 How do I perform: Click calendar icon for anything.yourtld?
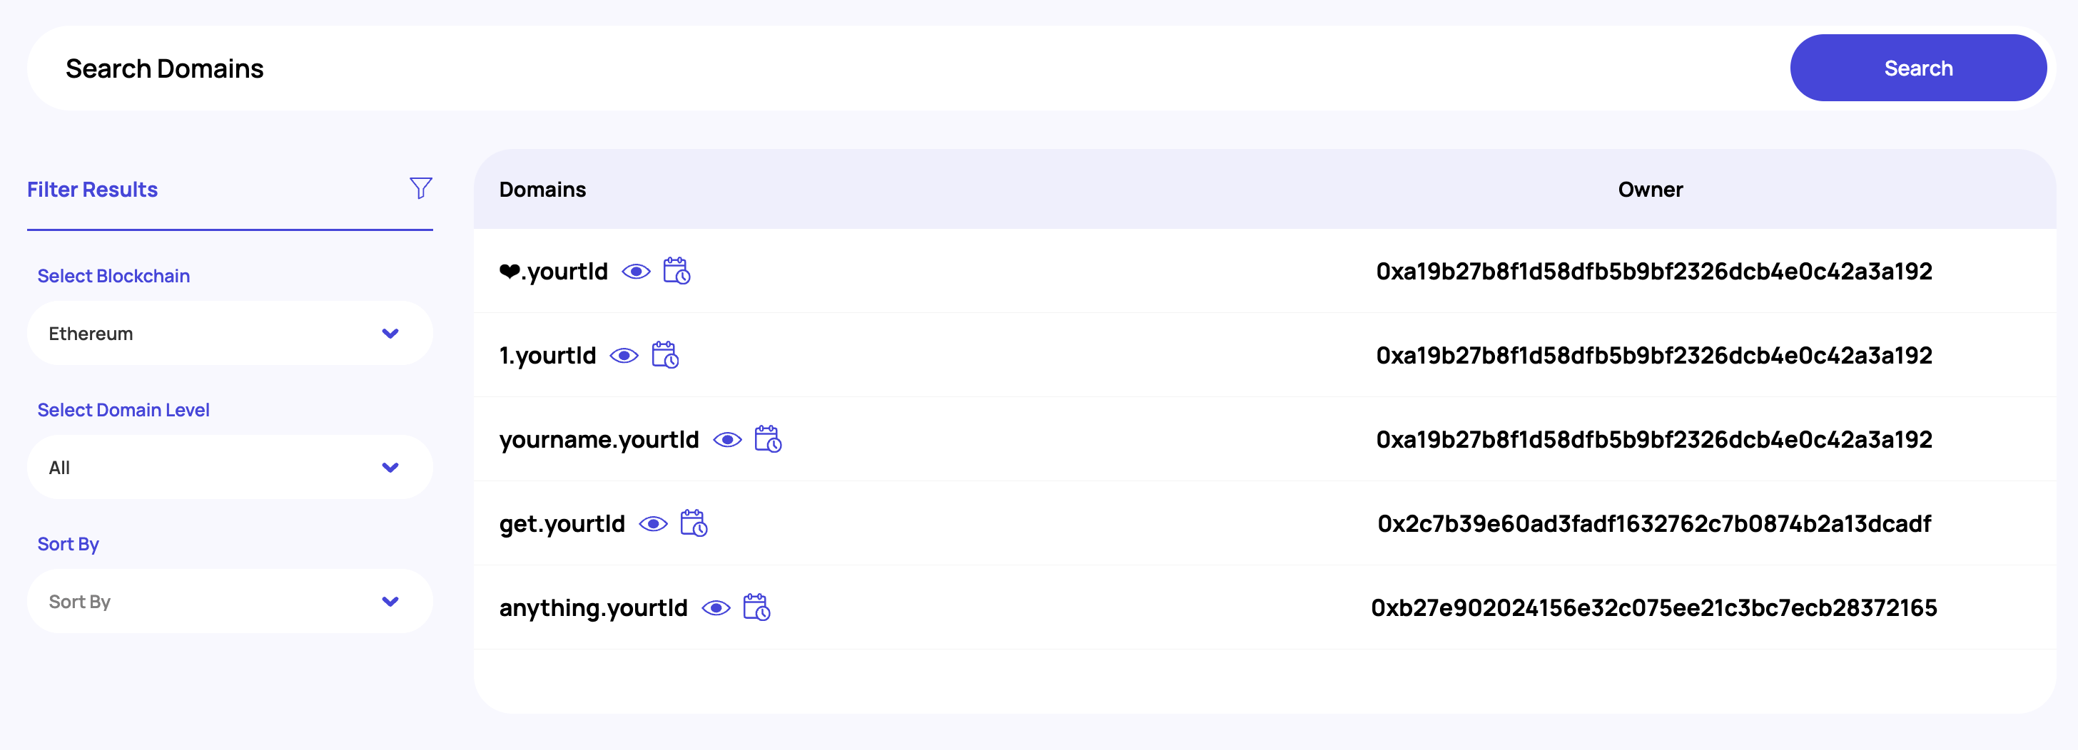(756, 607)
